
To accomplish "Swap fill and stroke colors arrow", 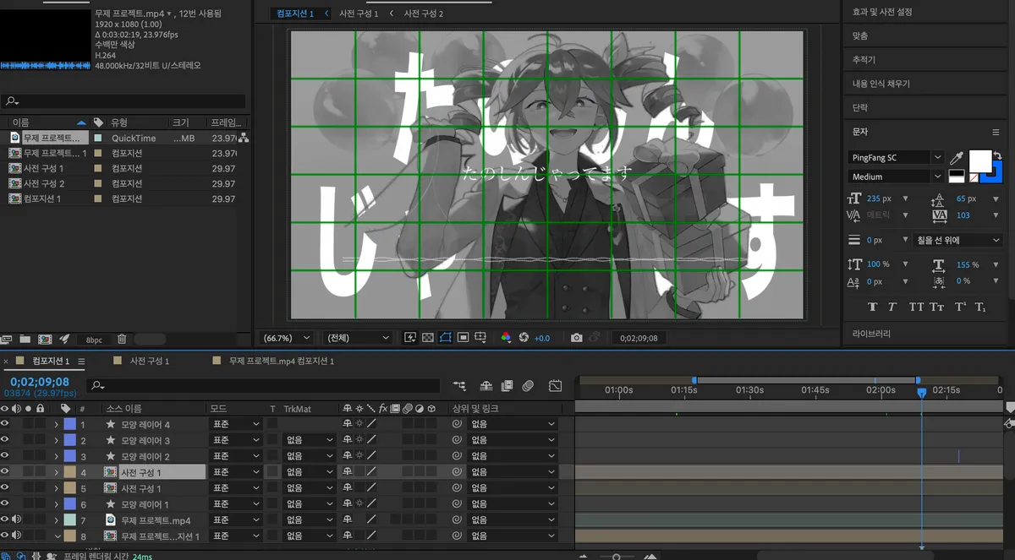I will tap(996, 155).
